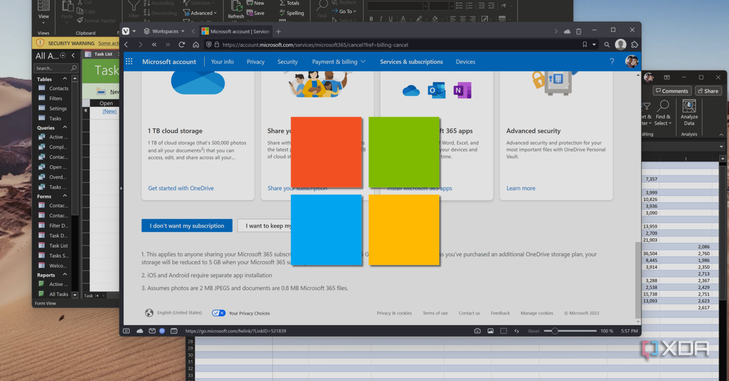Click I don't want my subscription button
729x381 pixels.
coord(187,226)
